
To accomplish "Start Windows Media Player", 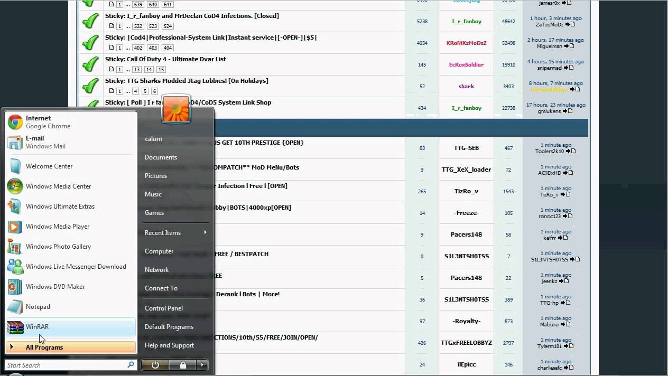I will [x=71, y=227].
